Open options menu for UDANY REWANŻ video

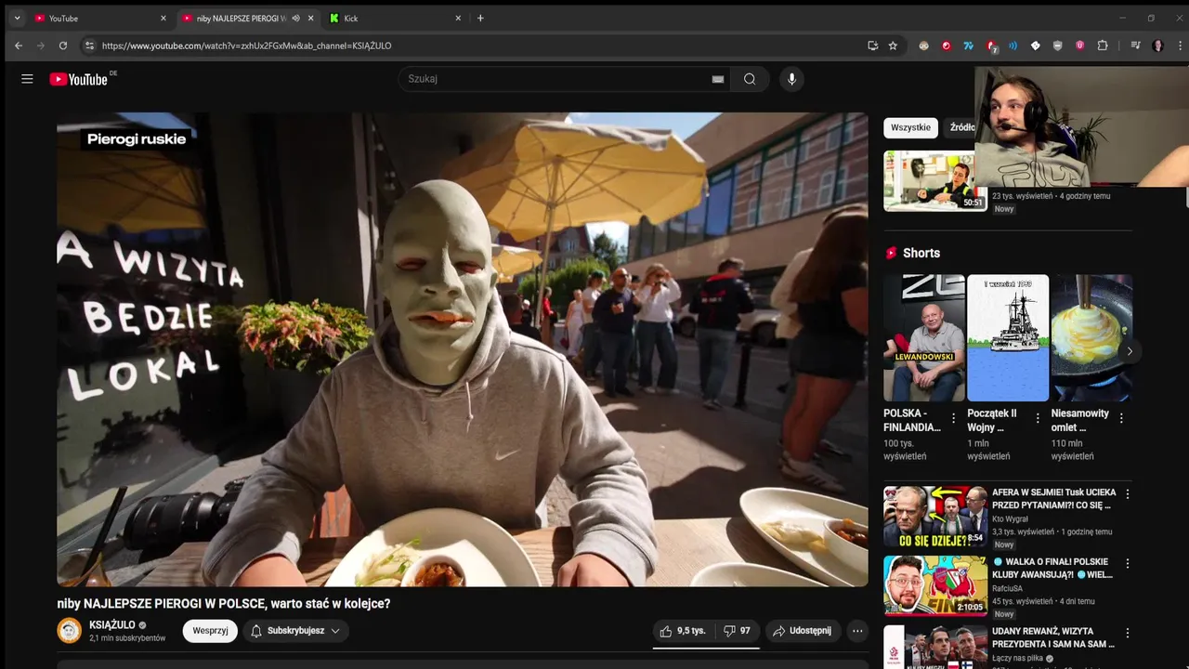1128,634
